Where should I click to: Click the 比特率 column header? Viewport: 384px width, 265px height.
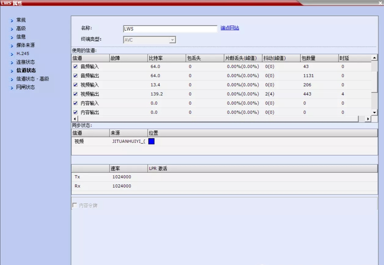pos(166,58)
